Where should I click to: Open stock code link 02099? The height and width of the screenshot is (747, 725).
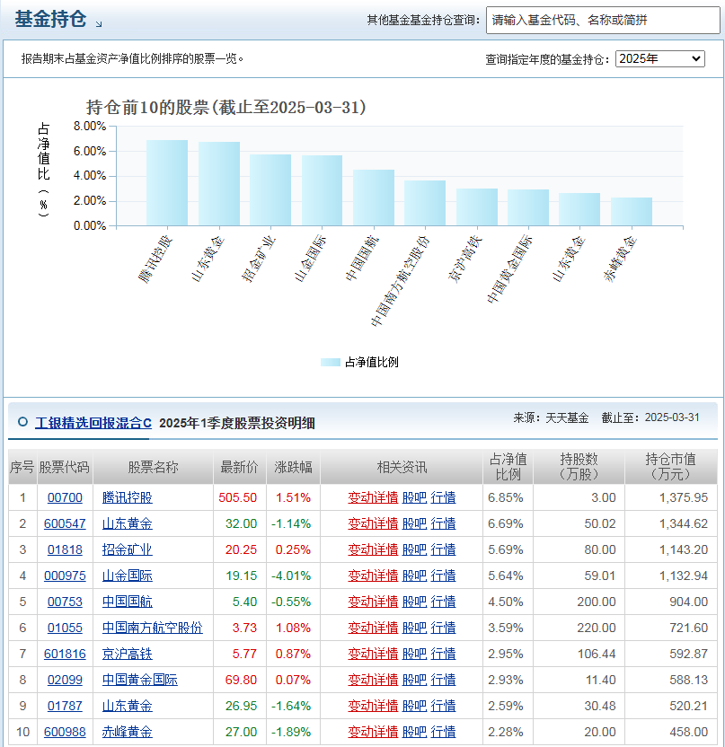tap(65, 680)
